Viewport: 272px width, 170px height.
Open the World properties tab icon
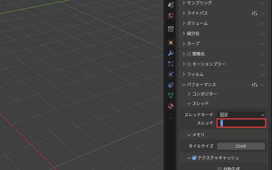click(x=171, y=15)
